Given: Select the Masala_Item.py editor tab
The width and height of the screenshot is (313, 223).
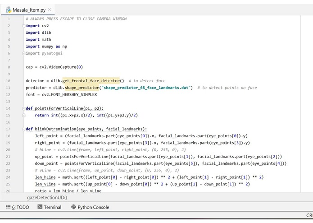Looking at the screenshot, I should tap(28, 10).
